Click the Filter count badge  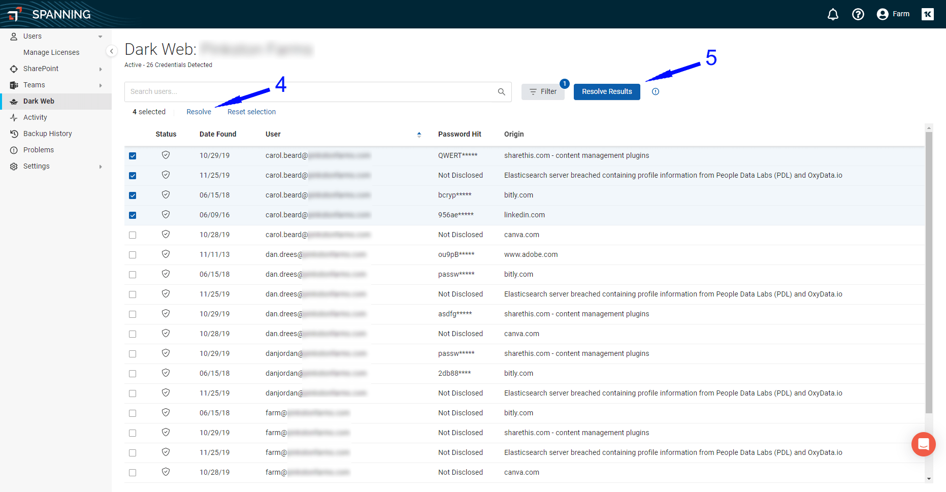564,84
